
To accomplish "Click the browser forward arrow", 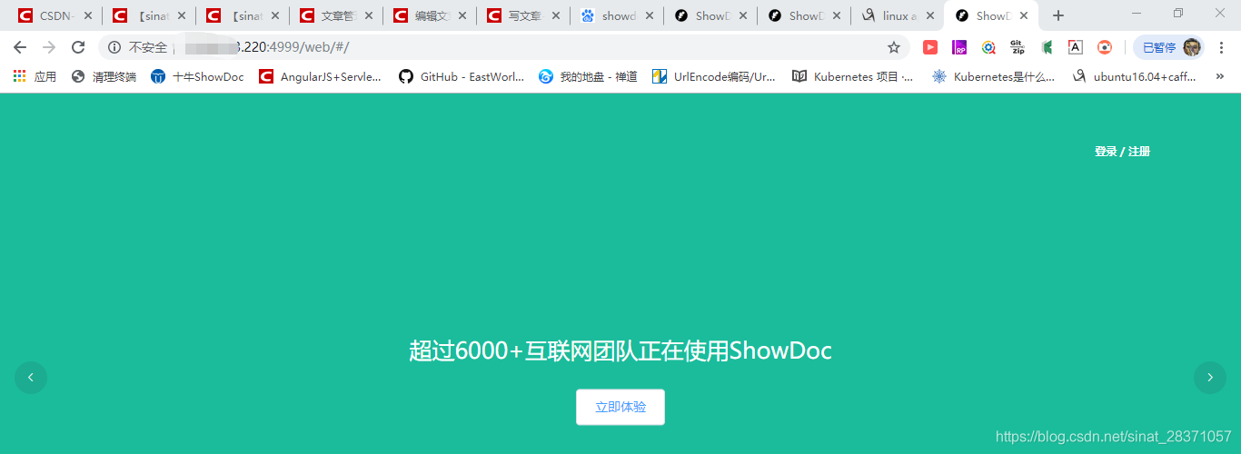I will coord(49,47).
